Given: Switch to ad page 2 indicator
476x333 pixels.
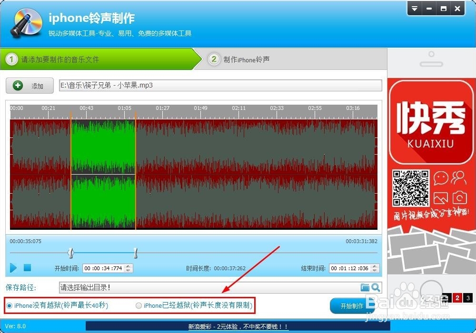Looking at the screenshot, I should tap(457, 298).
